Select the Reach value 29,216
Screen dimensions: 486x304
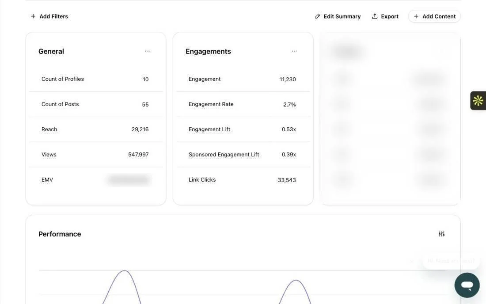[140, 129]
